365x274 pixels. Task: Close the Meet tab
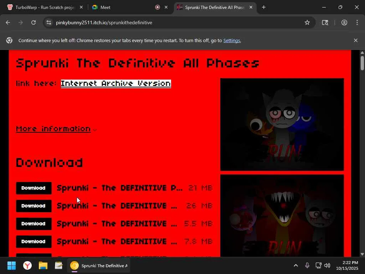tap(166, 7)
